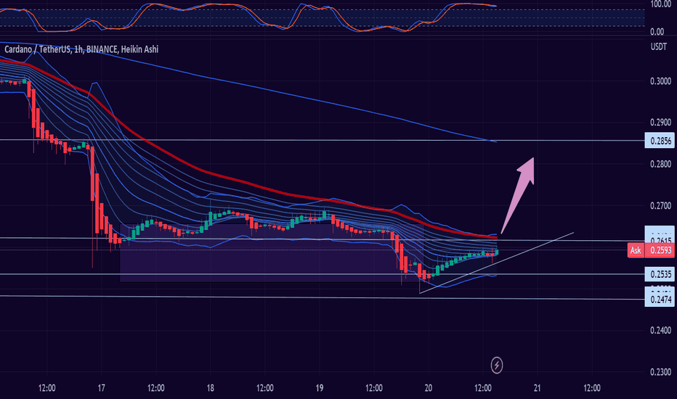Click the USDT currency label
This screenshot has height=399, width=677.
click(658, 47)
